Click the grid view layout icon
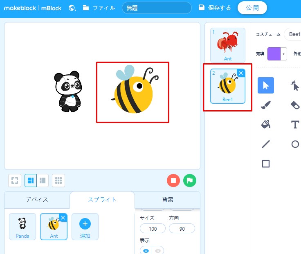 click(58, 180)
